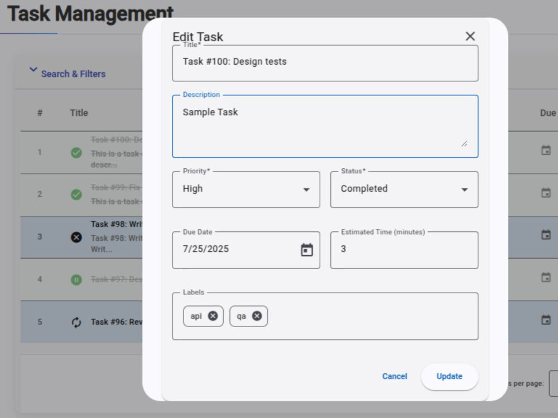Image resolution: width=558 pixels, height=418 pixels.
Task: Click into the Title input field
Action: (325, 63)
